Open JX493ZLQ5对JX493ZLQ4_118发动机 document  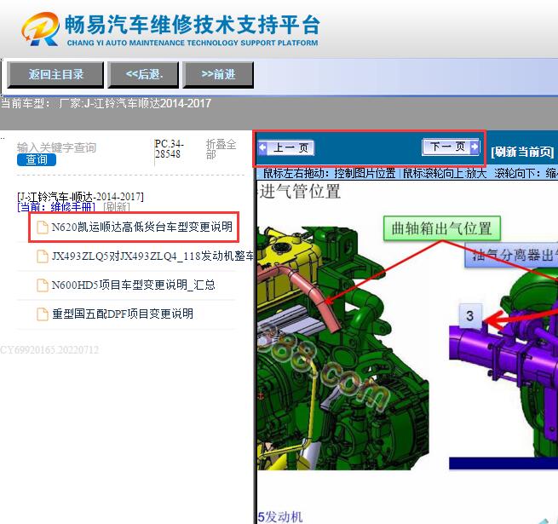click(x=152, y=256)
